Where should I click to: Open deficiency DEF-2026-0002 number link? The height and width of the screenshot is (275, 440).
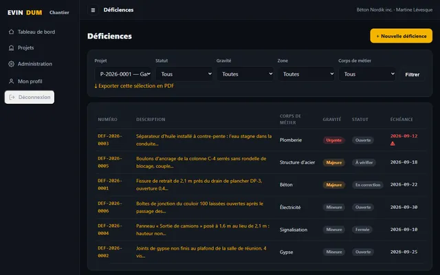(110, 252)
